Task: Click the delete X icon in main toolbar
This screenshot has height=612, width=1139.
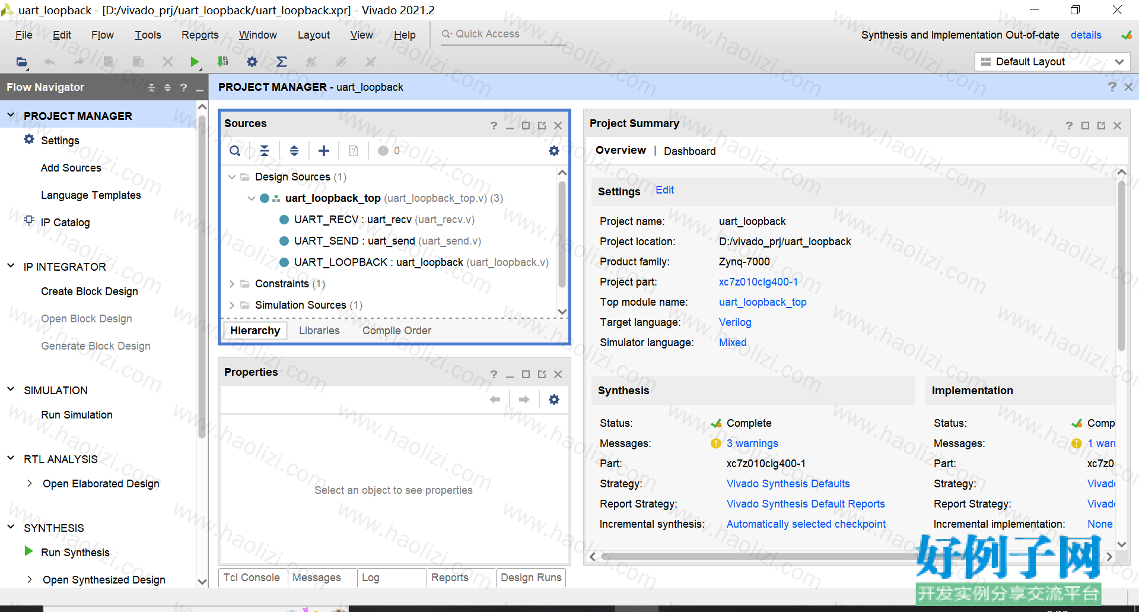Action: (x=168, y=62)
